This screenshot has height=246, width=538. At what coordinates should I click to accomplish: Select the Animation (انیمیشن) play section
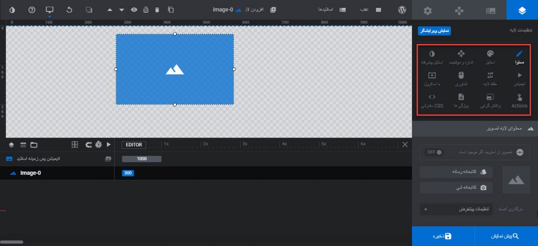(x=519, y=79)
